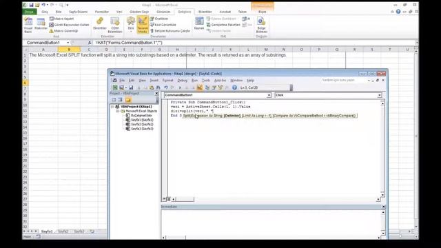
Task: Open the Acrobat ribbon tab
Action: (225, 12)
